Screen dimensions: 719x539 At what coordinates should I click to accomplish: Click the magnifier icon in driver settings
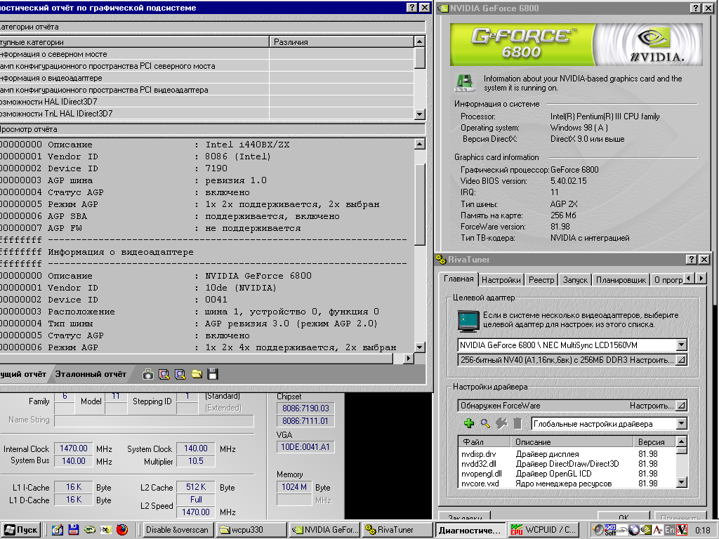485,423
